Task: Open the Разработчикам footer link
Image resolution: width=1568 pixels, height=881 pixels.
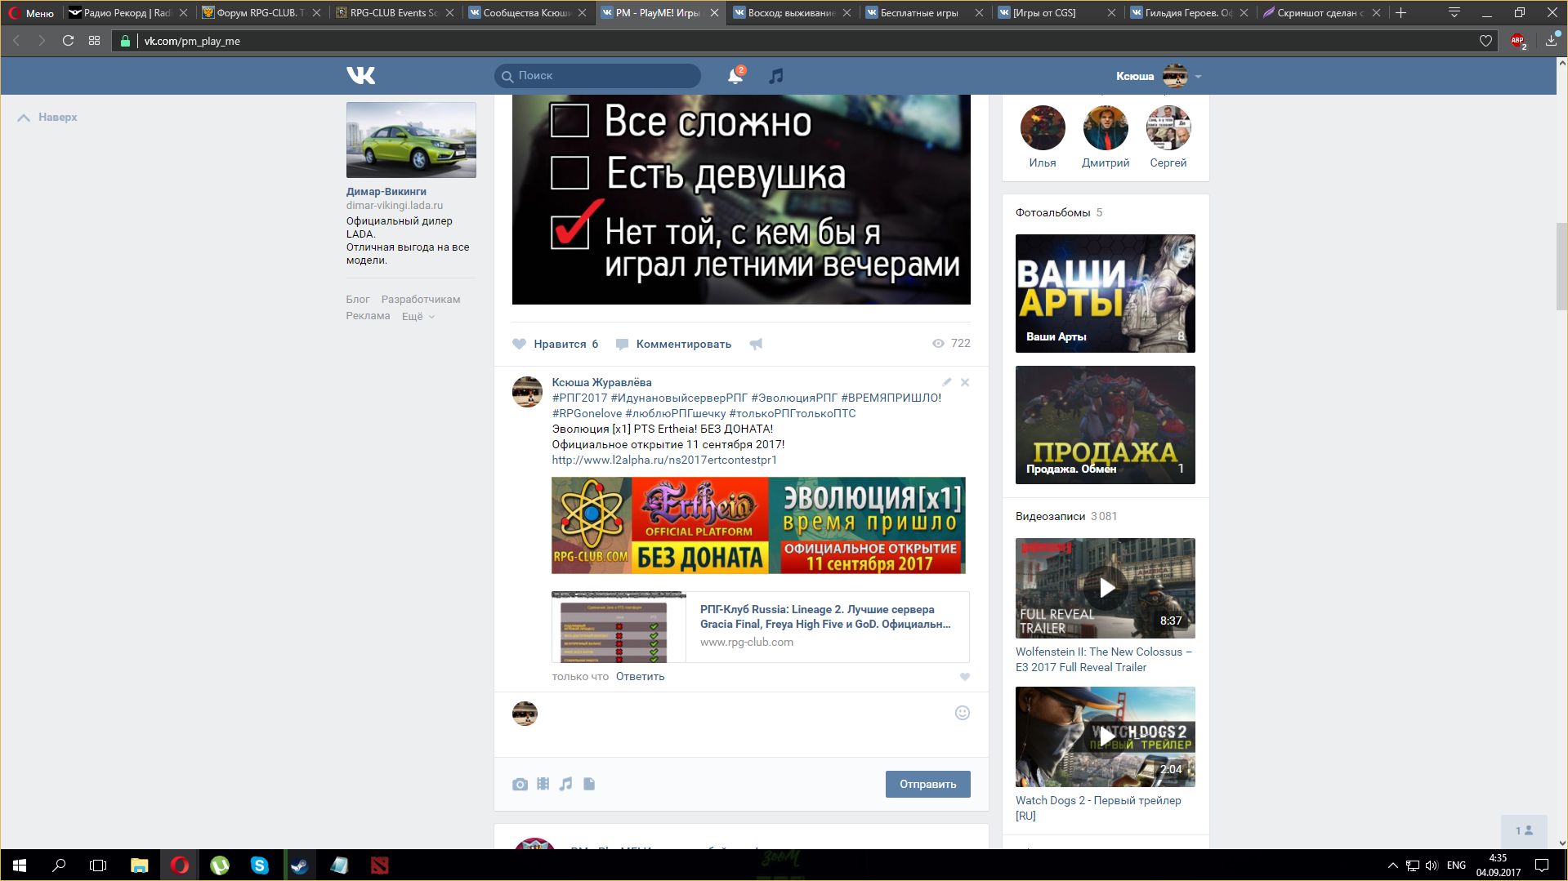Action: [420, 300]
